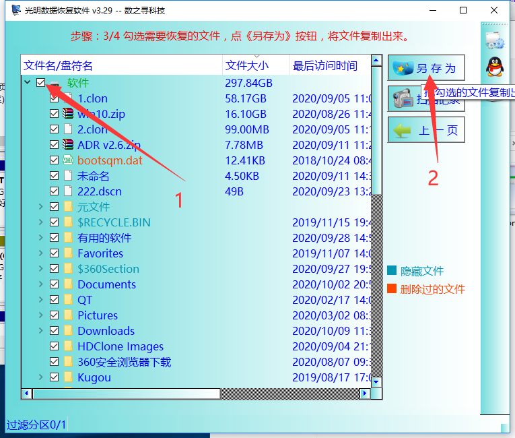Toggle the bootsqm.dat checkbox
Viewport: 515px width, 438px height.
(x=55, y=160)
